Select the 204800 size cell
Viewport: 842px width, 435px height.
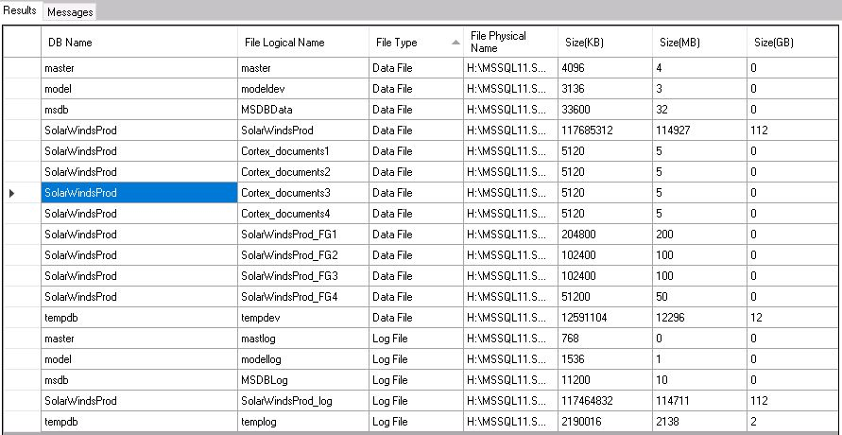pos(605,235)
